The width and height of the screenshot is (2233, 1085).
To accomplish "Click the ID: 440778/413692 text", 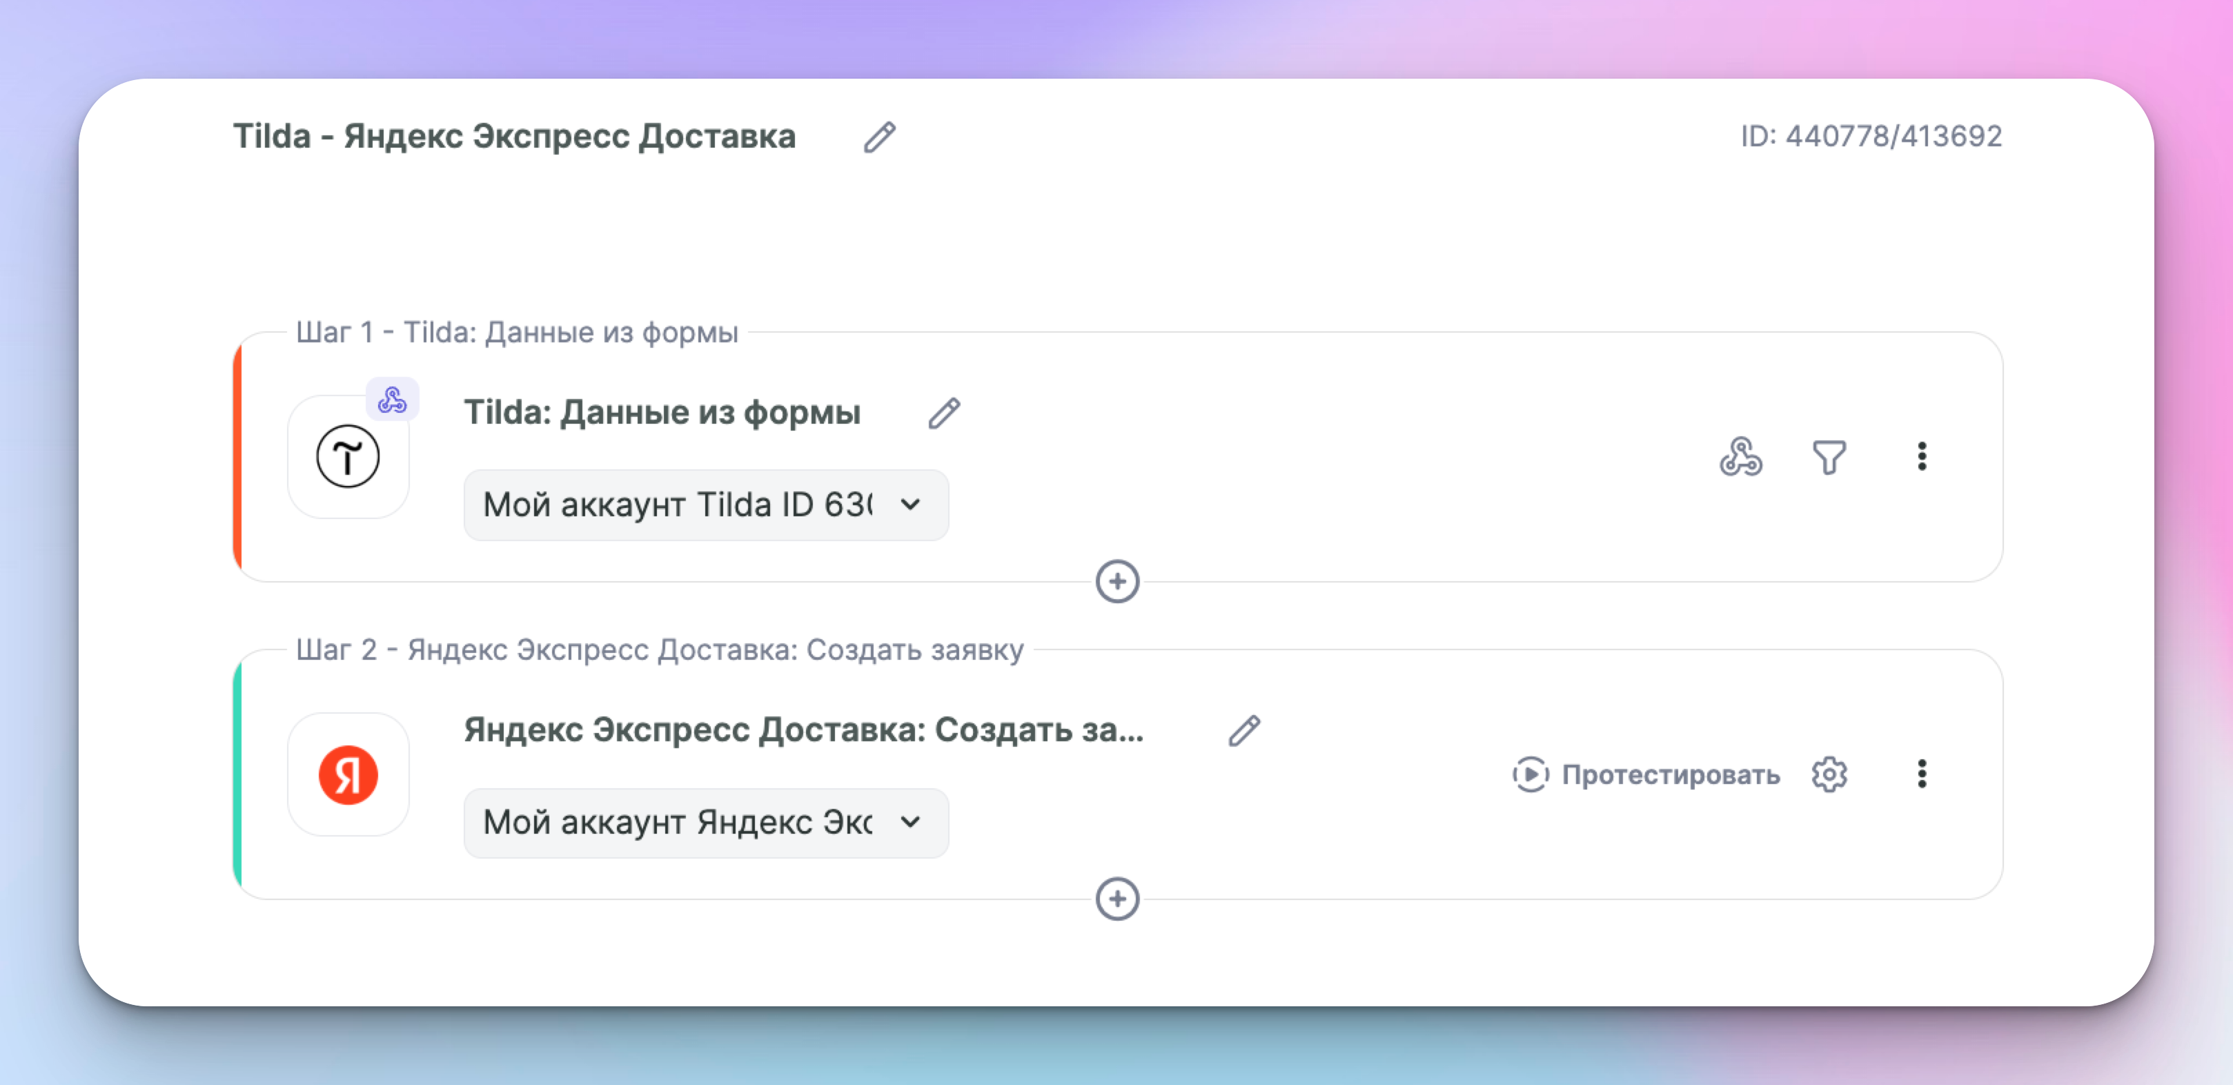I will click(x=1871, y=136).
